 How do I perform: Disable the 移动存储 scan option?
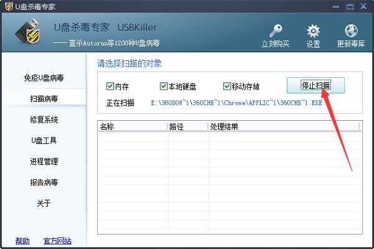[x=228, y=86]
